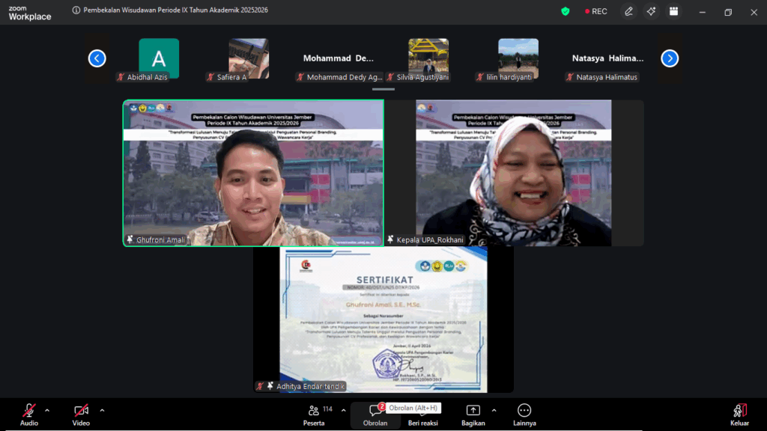Select Abidhal Azis participant thumbnail

pos(159,58)
